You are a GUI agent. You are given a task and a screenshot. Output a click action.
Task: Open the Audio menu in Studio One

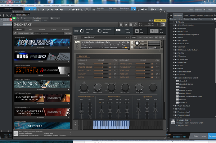pyautogui.click(x=38, y=5)
